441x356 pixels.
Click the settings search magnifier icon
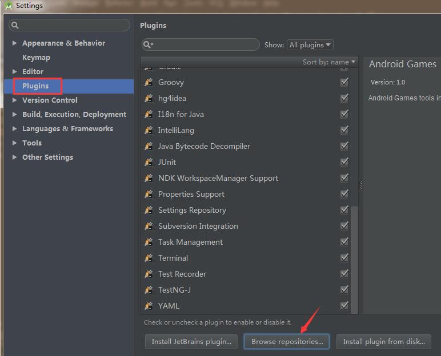15,26
